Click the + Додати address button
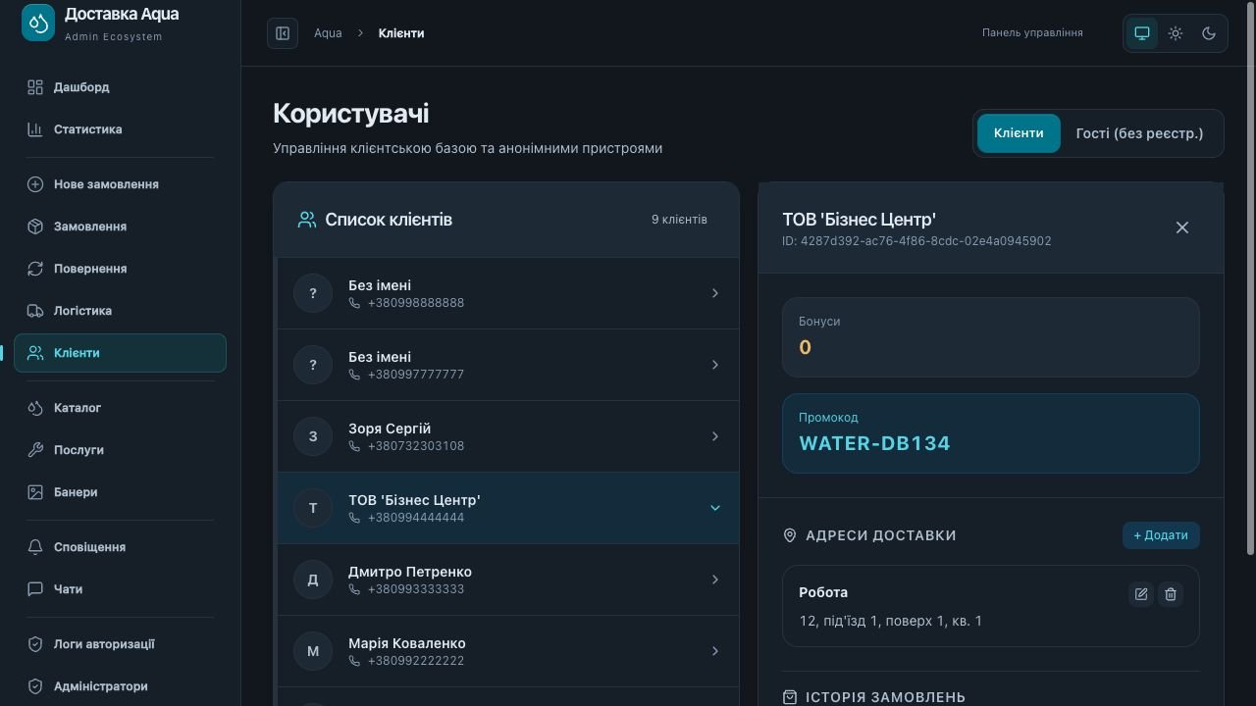This screenshot has height=706, width=1256. click(1161, 535)
